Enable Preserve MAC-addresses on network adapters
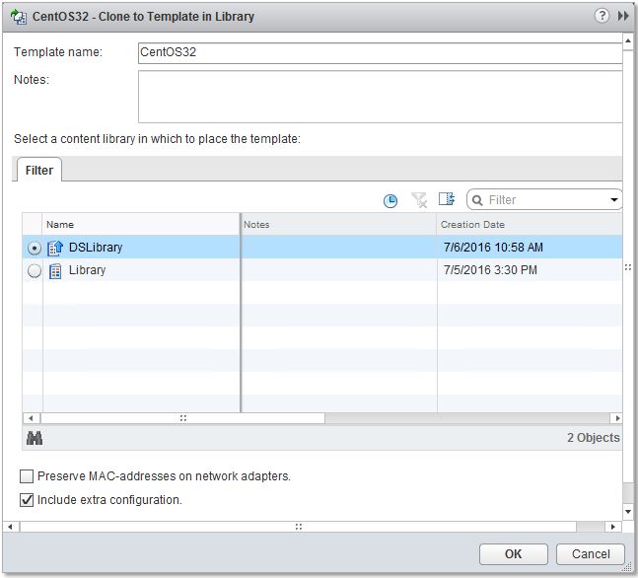638x578 pixels. tap(27, 476)
